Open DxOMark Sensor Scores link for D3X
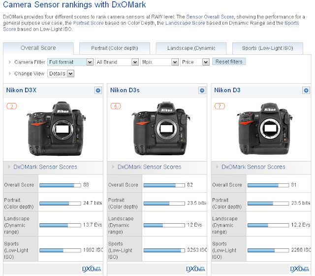 tap(45, 167)
